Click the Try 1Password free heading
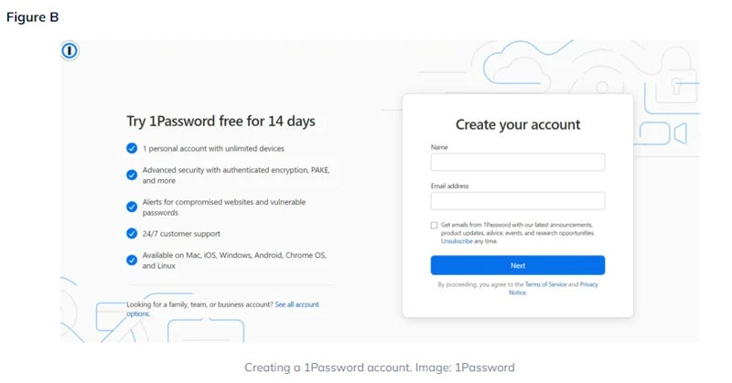Image resolution: width=732 pixels, height=383 pixels. coord(227,122)
